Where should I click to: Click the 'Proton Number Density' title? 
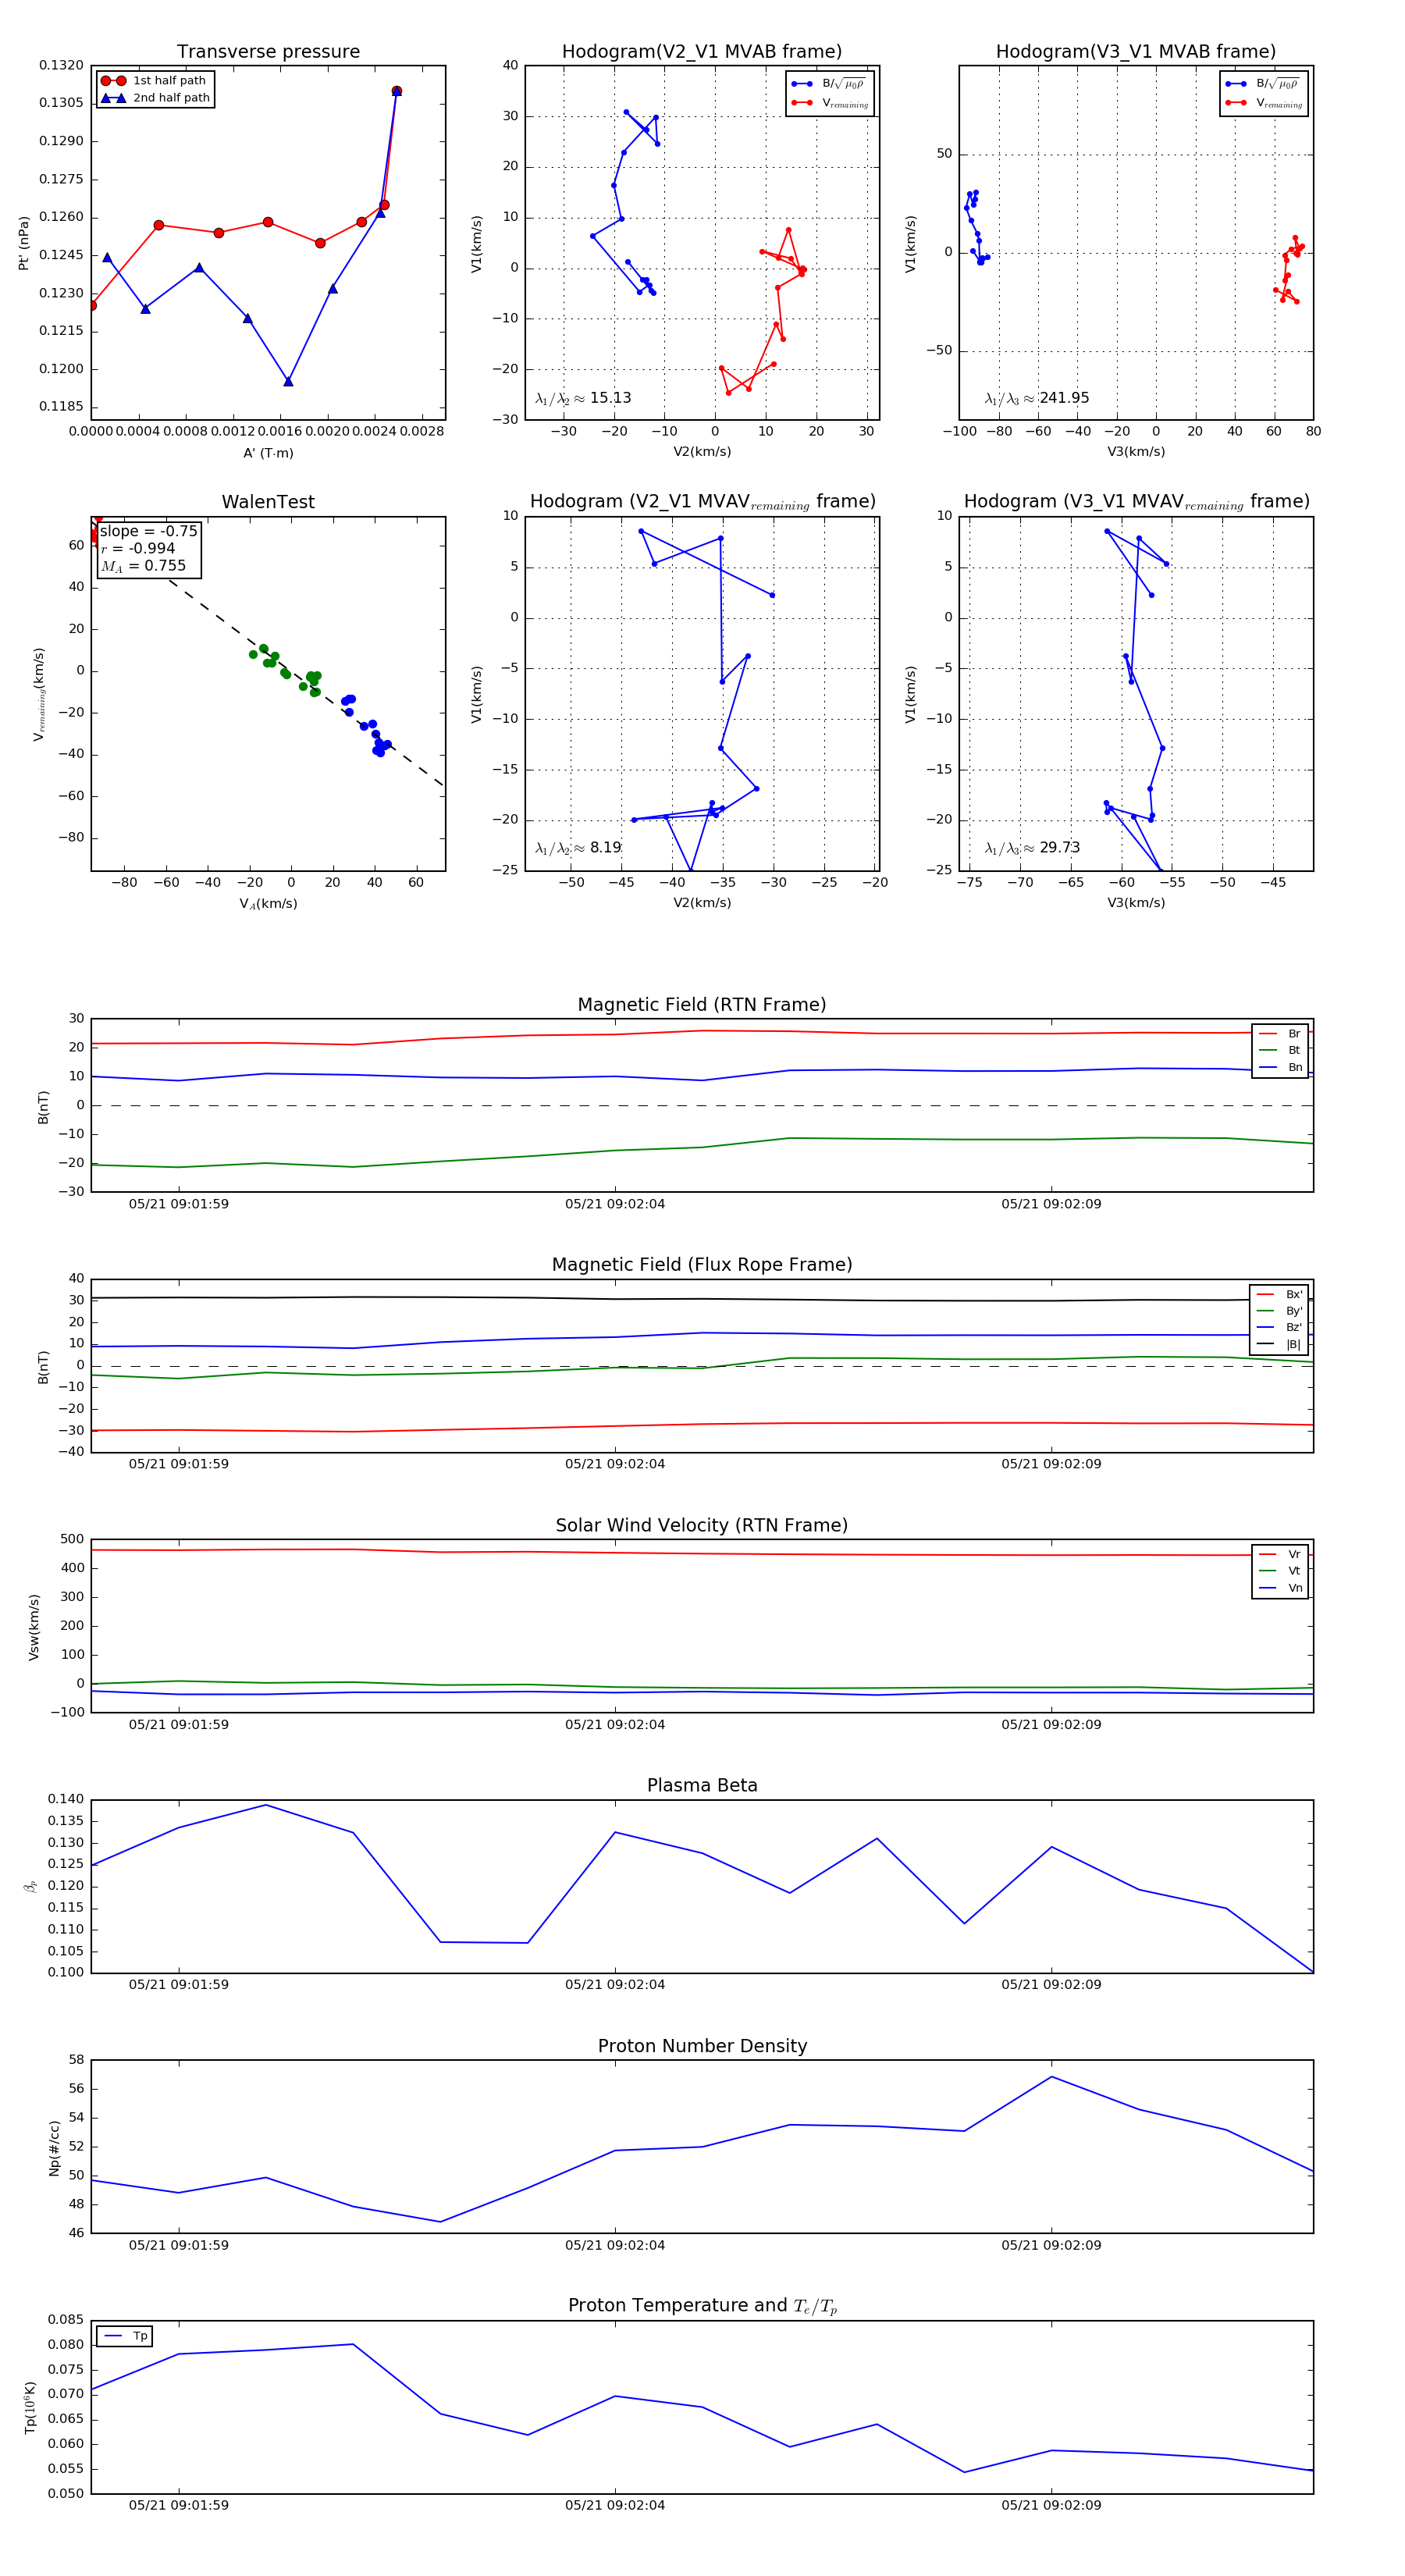point(702,2046)
